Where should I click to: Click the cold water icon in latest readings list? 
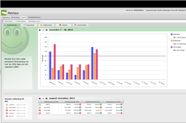pyautogui.click(x=7, y=105)
